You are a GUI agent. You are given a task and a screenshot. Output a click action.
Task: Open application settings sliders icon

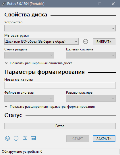25,138
